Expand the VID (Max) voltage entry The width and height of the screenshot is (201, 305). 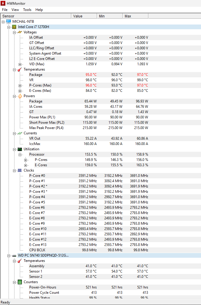pyautogui.click(x=20, y=64)
